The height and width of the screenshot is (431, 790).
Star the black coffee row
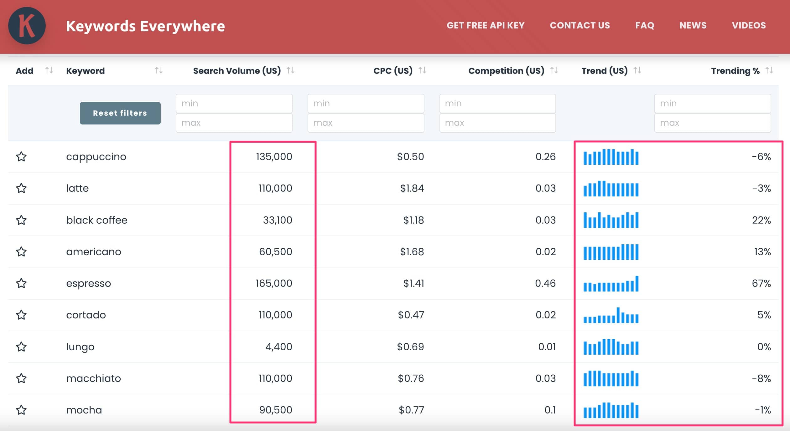[21, 220]
